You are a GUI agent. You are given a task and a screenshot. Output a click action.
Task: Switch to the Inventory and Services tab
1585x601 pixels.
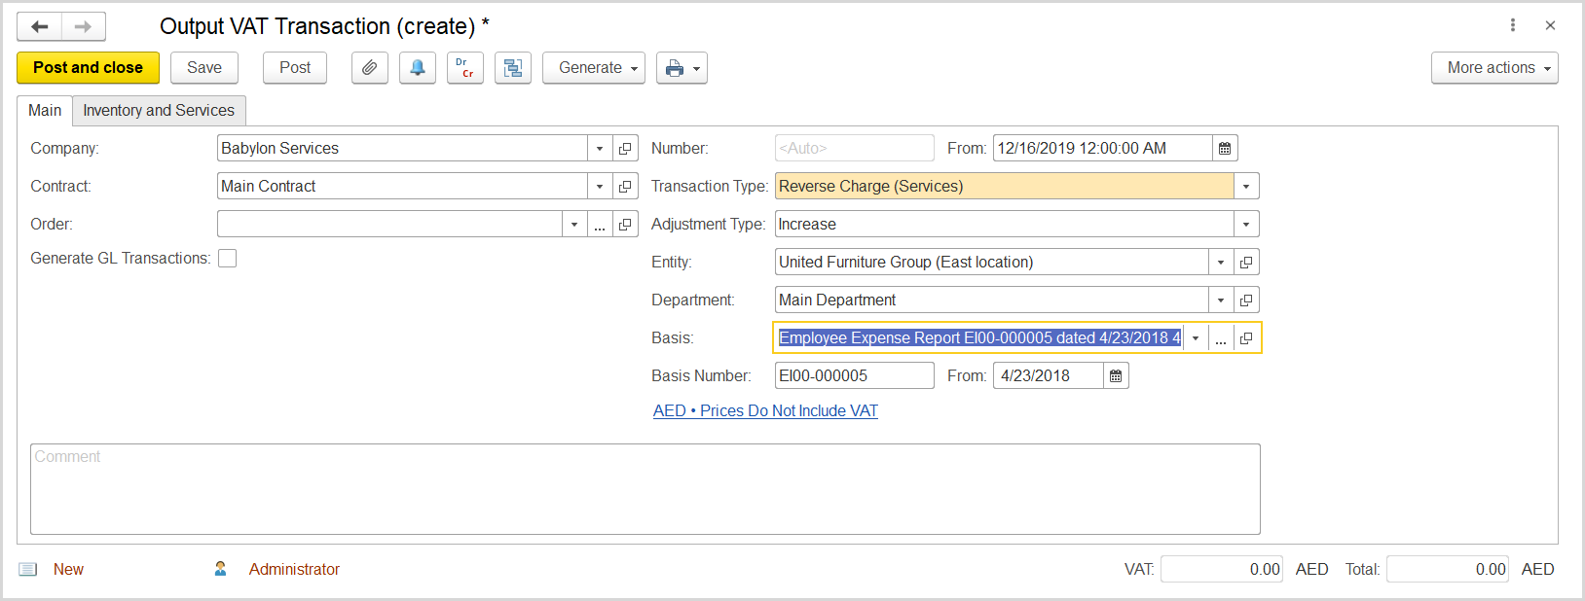pos(159,111)
